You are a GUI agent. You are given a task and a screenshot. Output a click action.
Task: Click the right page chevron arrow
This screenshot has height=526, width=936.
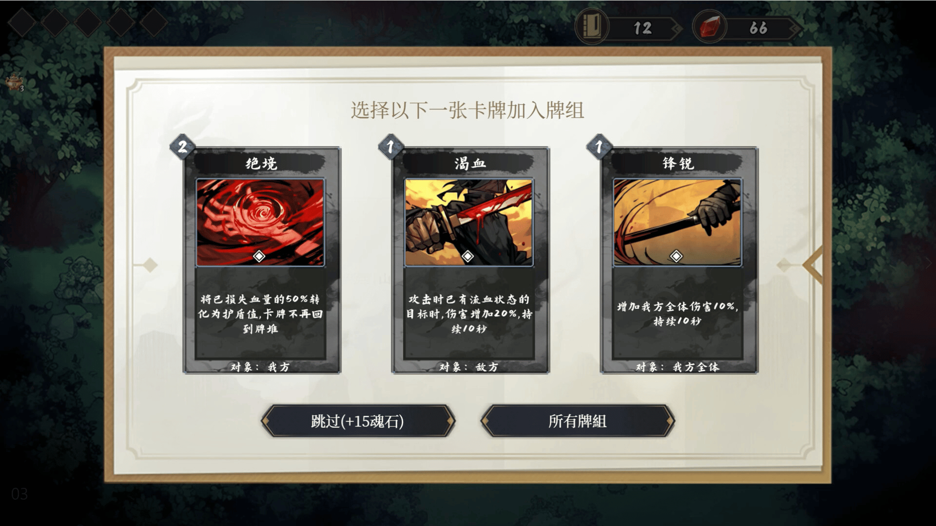coord(813,265)
